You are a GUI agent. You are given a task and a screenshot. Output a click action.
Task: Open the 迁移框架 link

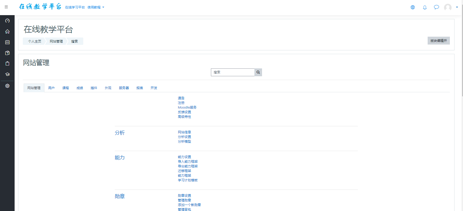coord(185,171)
